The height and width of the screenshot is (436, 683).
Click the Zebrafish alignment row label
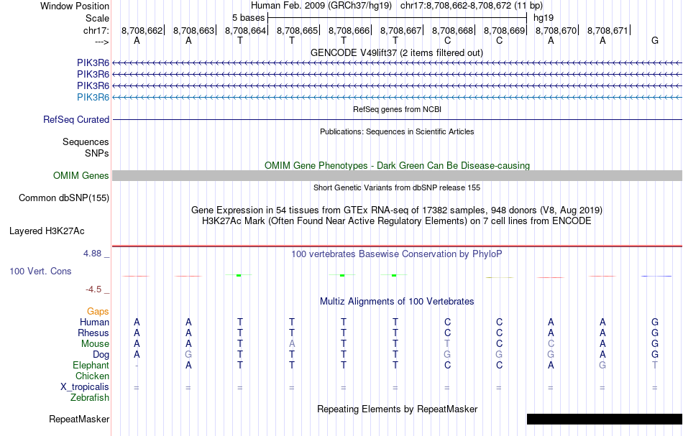[x=90, y=397]
